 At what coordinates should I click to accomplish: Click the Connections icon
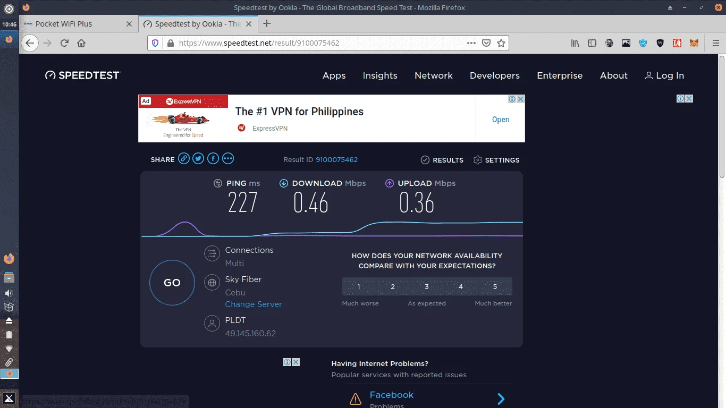(212, 253)
